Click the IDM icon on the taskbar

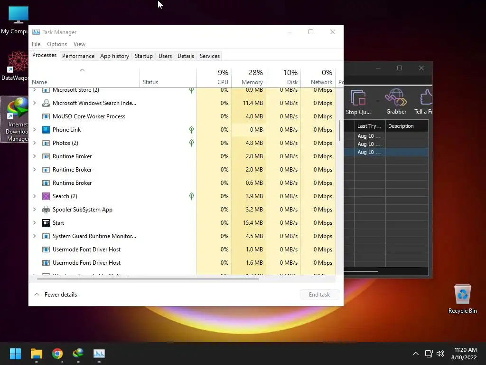click(78, 354)
